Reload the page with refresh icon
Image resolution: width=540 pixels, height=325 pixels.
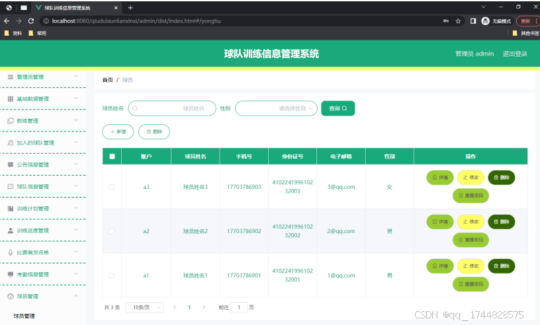point(31,21)
